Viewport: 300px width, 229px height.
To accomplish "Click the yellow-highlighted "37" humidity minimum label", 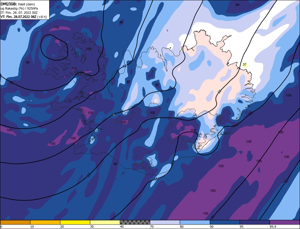I will [244, 65].
